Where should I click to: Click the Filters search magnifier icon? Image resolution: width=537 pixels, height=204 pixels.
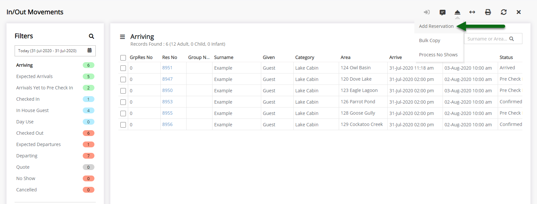pos(92,36)
